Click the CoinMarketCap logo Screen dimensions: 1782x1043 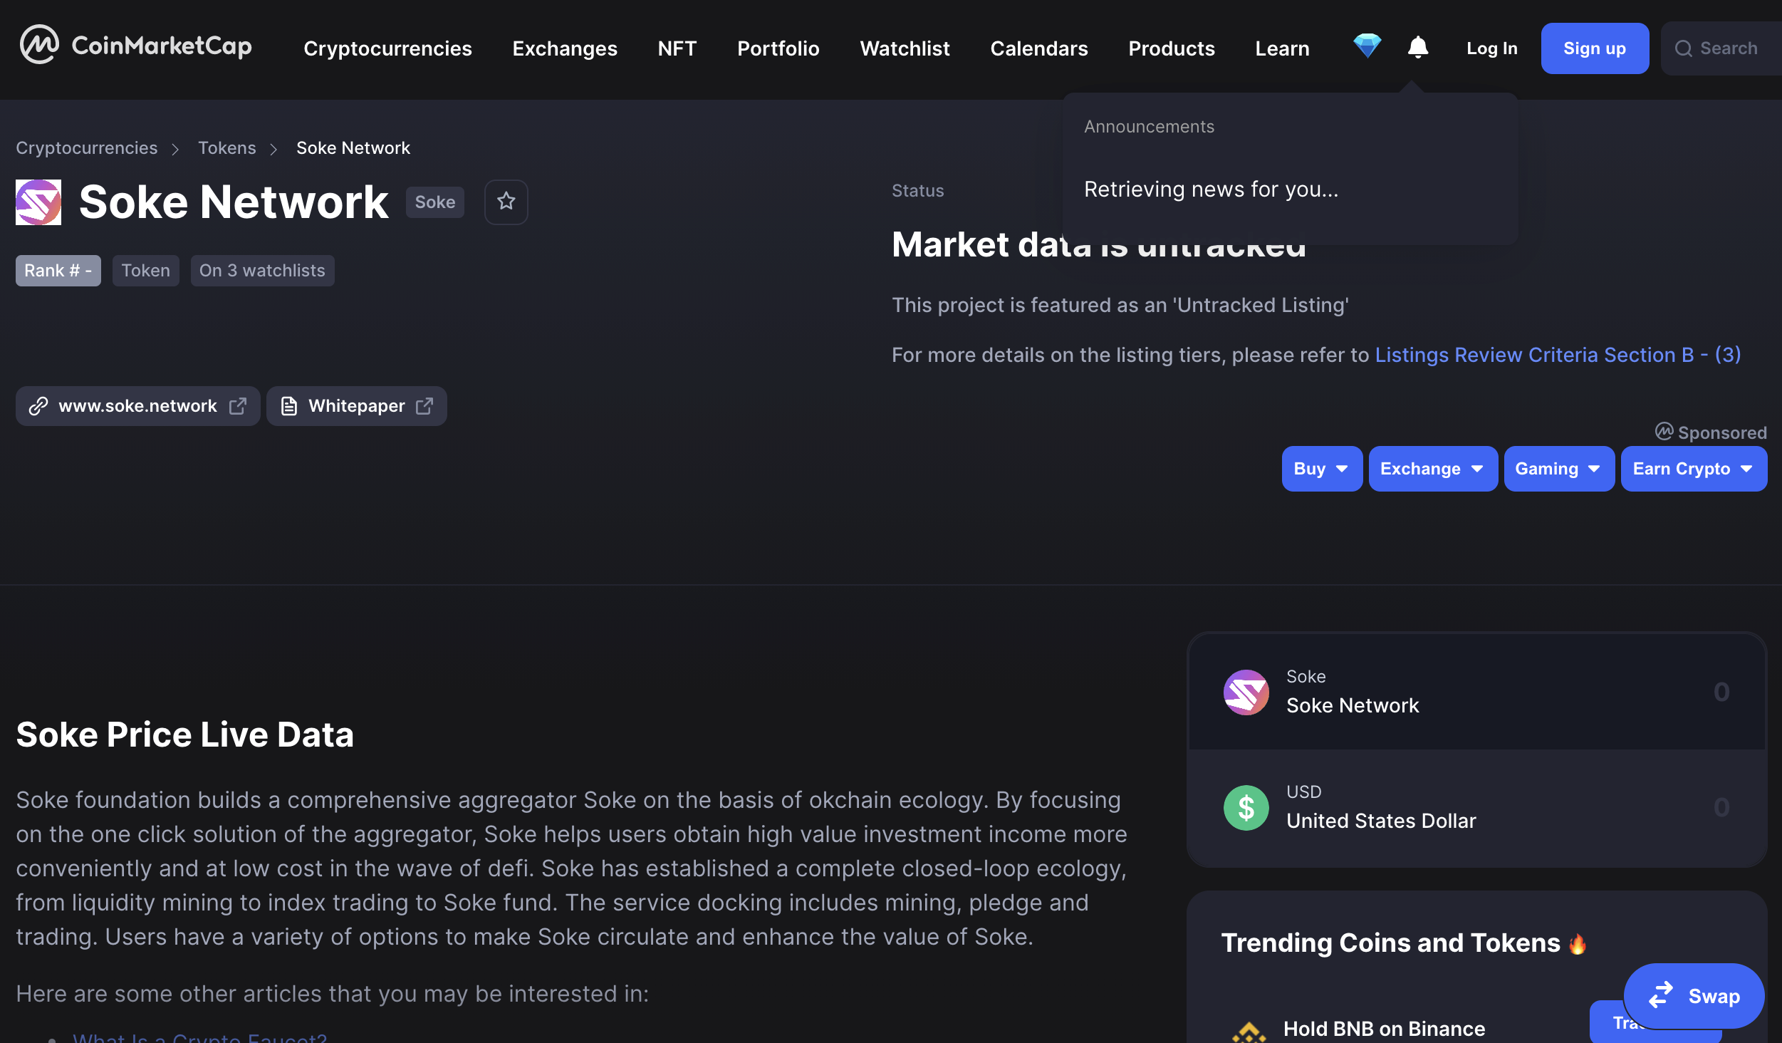(x=135, y=46)
